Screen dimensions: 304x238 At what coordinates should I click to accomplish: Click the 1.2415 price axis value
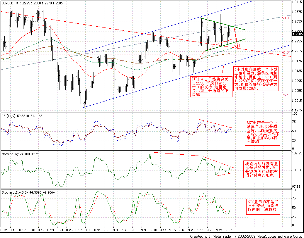pyautogui.click(x=297, y=2)
